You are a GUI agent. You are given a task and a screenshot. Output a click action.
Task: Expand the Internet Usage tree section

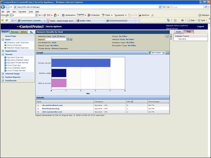coord(3,74)
